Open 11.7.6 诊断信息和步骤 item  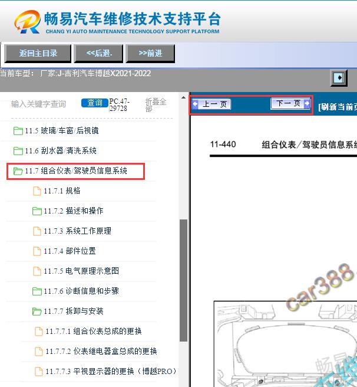click(x=81, y=291)
